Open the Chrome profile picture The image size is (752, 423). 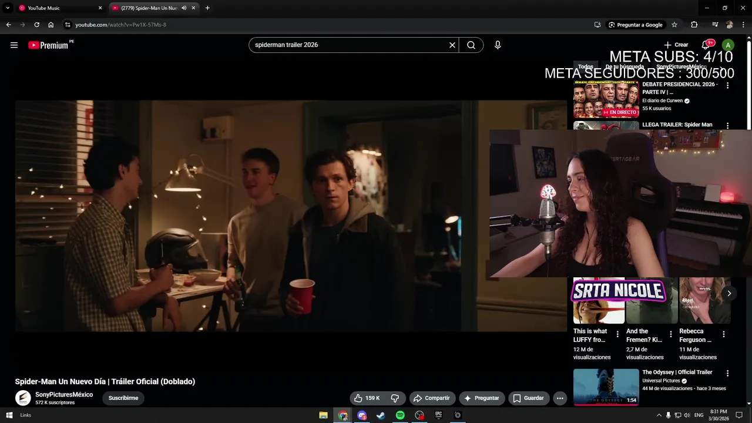point(729,25)
